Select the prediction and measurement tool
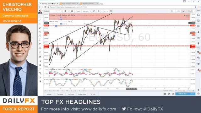The width and height of the screenshot is (201, 113). [40, 40]
